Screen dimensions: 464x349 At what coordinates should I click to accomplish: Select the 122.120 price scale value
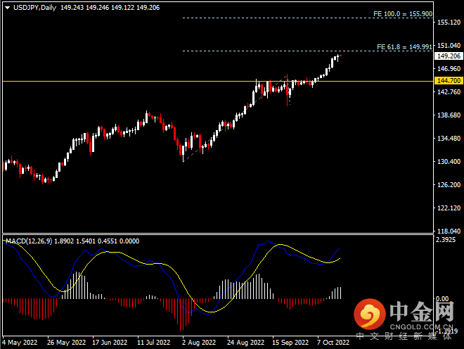tap(449, 208)
